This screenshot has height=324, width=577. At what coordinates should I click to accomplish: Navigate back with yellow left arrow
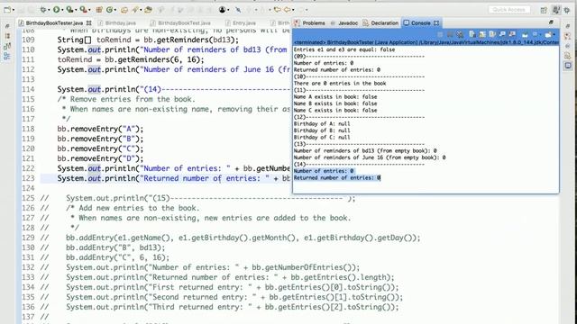point(278,10)
